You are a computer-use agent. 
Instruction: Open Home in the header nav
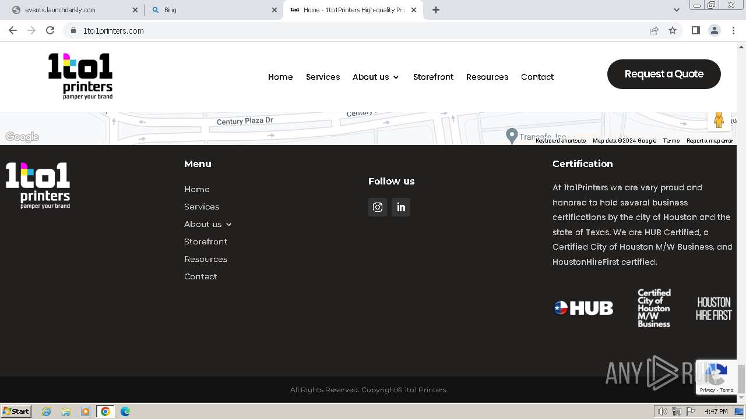(280, 77)
